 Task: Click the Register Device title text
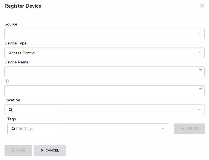pos(23,6)
